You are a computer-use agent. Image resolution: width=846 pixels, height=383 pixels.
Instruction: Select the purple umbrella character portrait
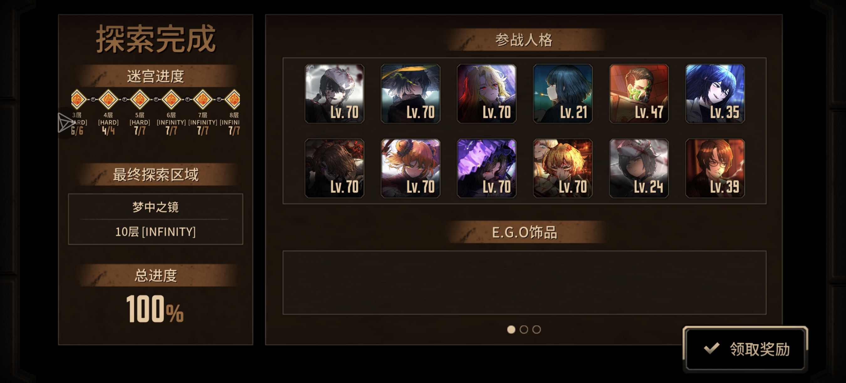pos(487,168)
